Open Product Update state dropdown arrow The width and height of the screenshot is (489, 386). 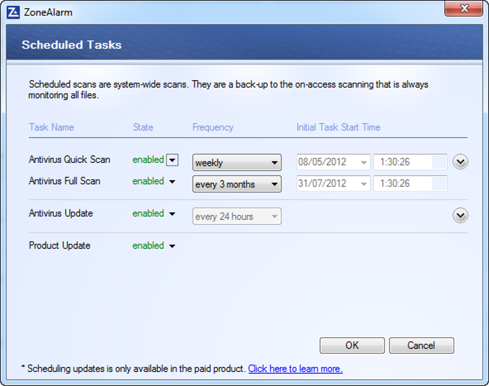172,246
